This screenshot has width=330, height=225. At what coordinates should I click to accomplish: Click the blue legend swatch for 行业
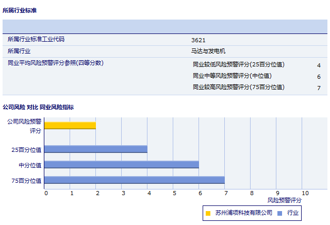[279, 213]
